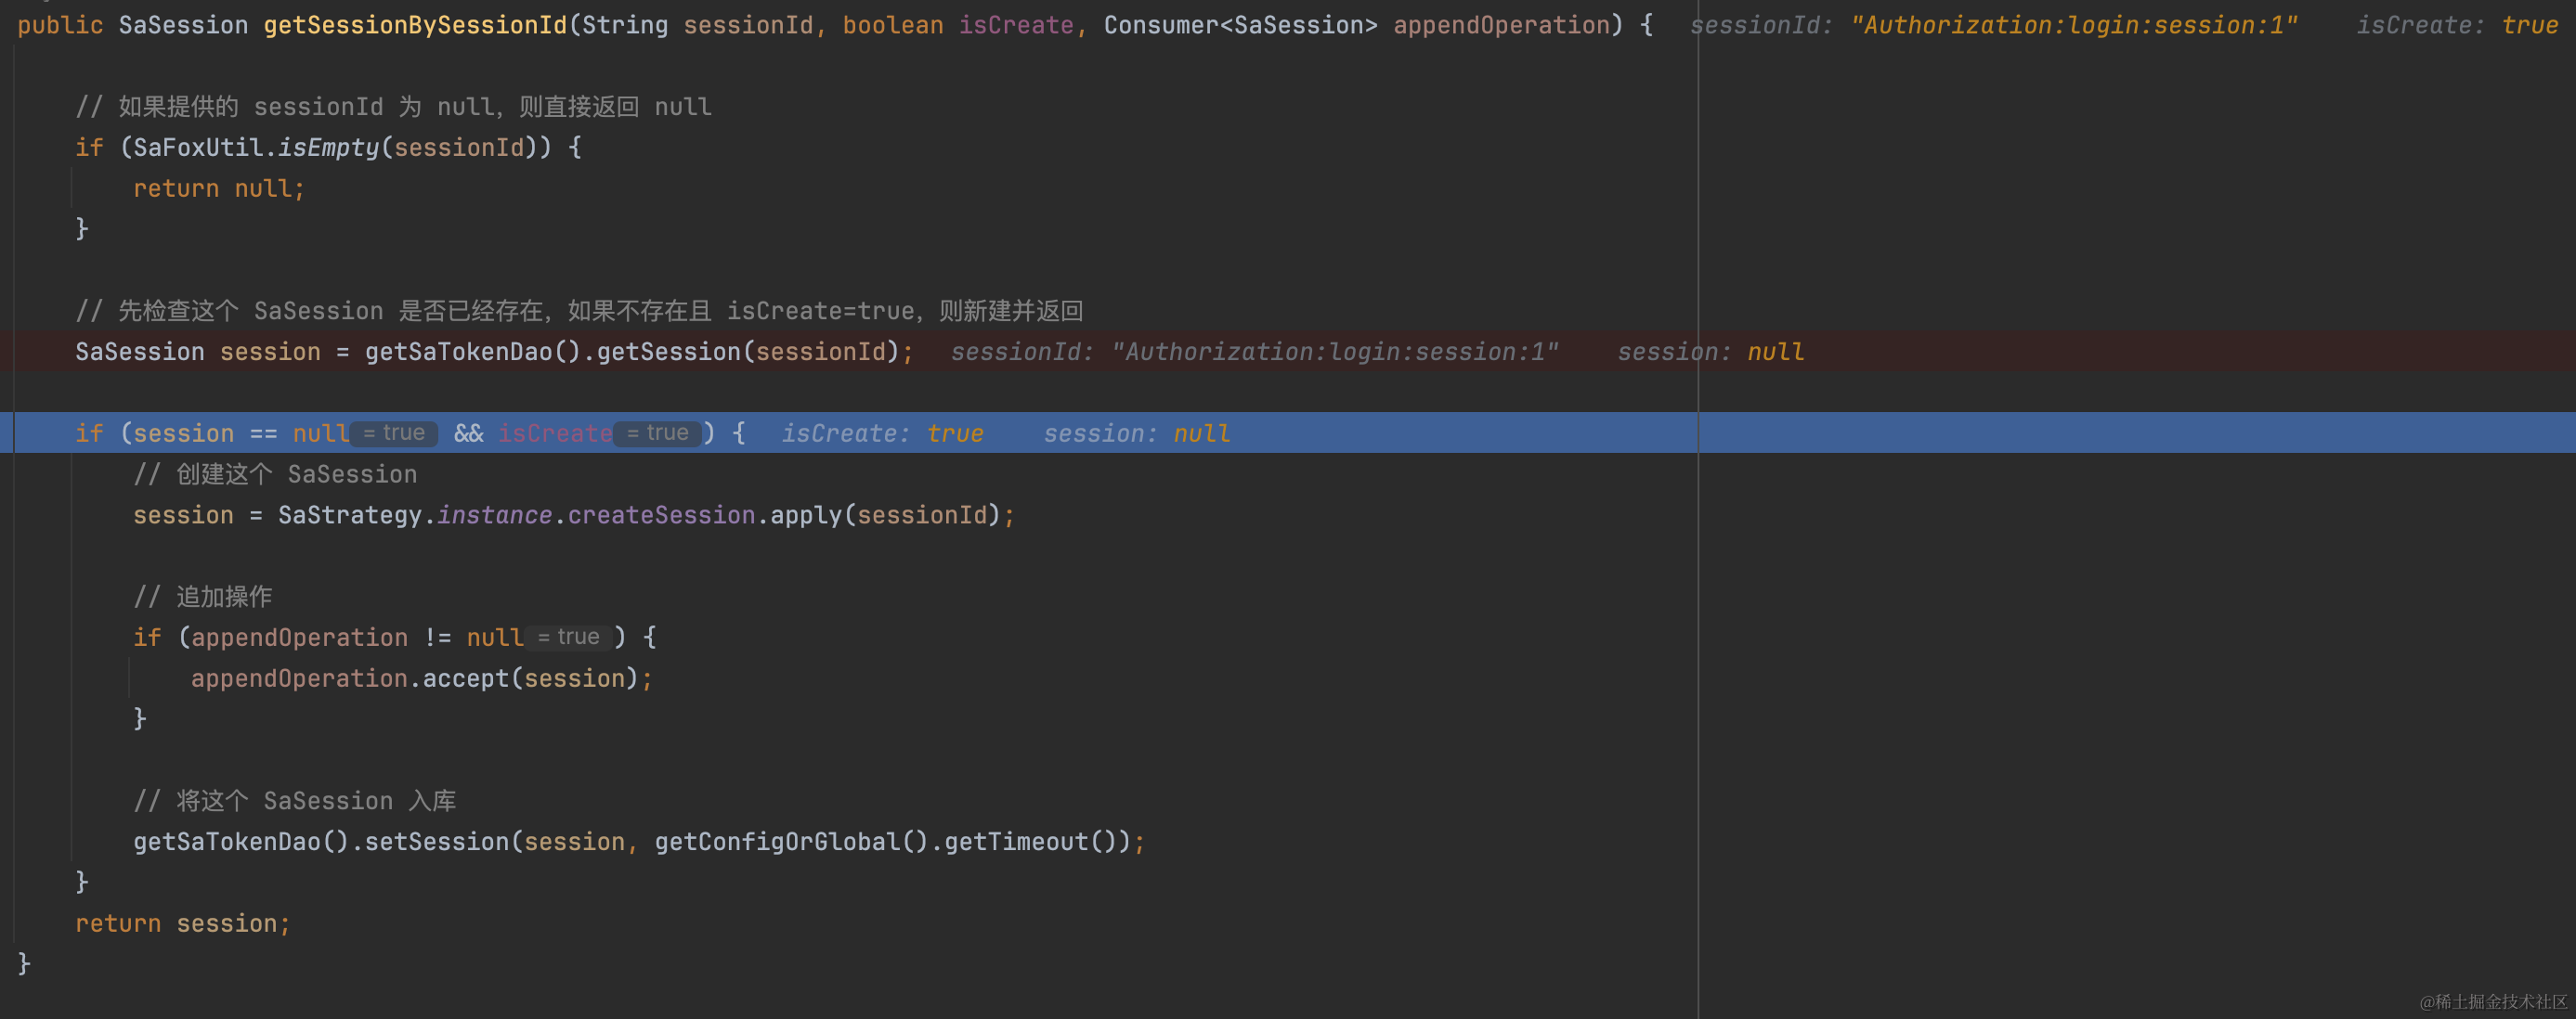Click the getSessionBySessionId method name

415,25
